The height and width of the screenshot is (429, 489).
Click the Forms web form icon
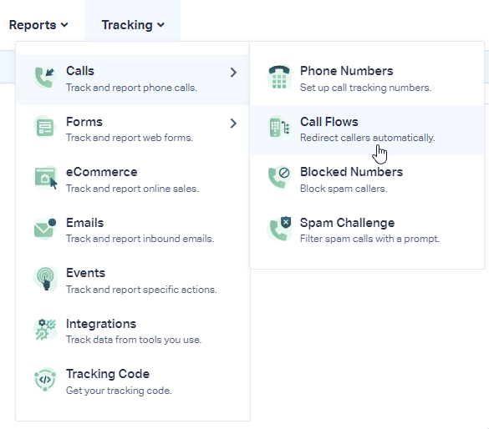click(45, 128)
